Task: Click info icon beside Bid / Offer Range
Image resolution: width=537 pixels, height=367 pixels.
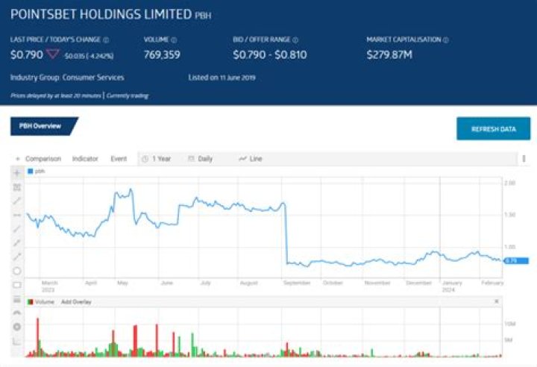Action: 295,40
